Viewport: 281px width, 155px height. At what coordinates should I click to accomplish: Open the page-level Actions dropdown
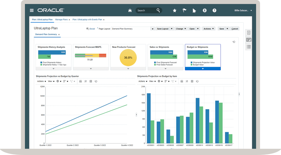tap(208, 29)
